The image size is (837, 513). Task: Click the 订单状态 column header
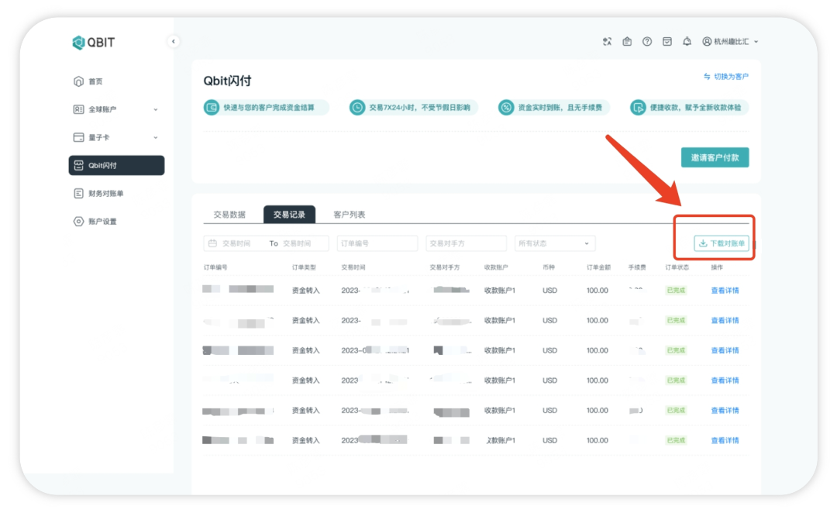[677, 267]
